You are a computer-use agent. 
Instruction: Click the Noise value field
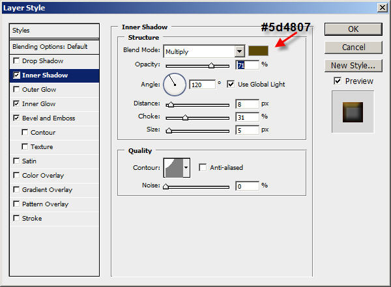(248, 186)
